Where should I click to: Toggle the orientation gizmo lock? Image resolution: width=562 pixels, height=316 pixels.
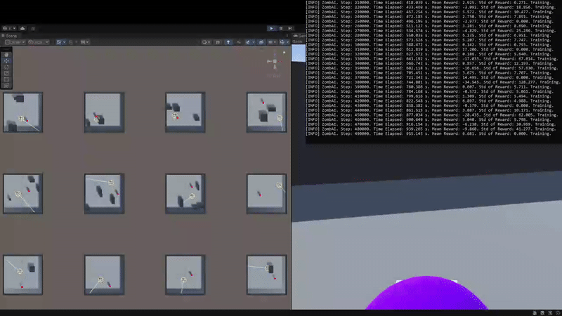(x=285, y=53)
